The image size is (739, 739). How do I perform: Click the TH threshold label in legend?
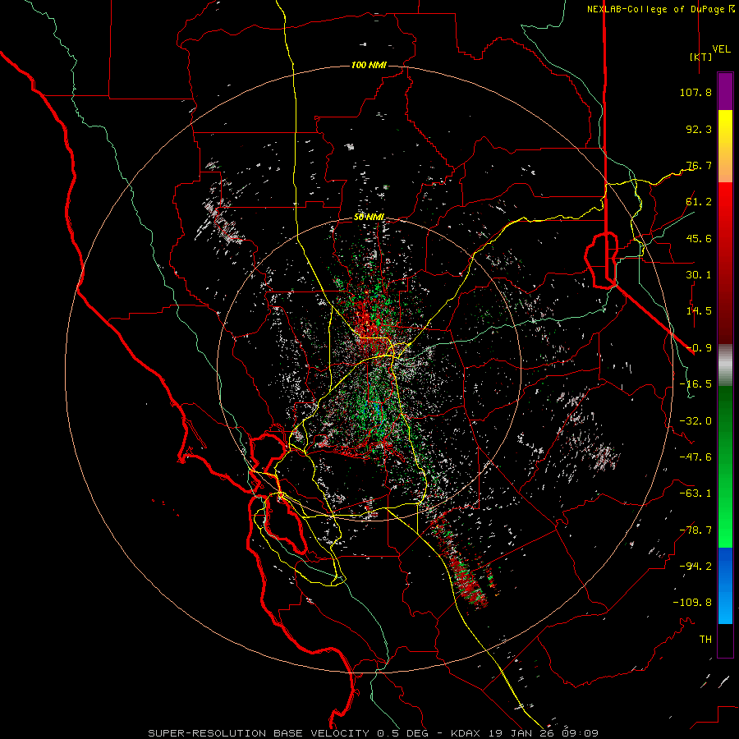[x=705, y=640]
